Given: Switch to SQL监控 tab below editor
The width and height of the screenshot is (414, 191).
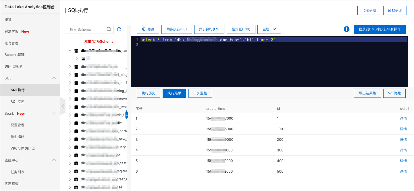Looking at the screenshot, I should coord(200,93).
